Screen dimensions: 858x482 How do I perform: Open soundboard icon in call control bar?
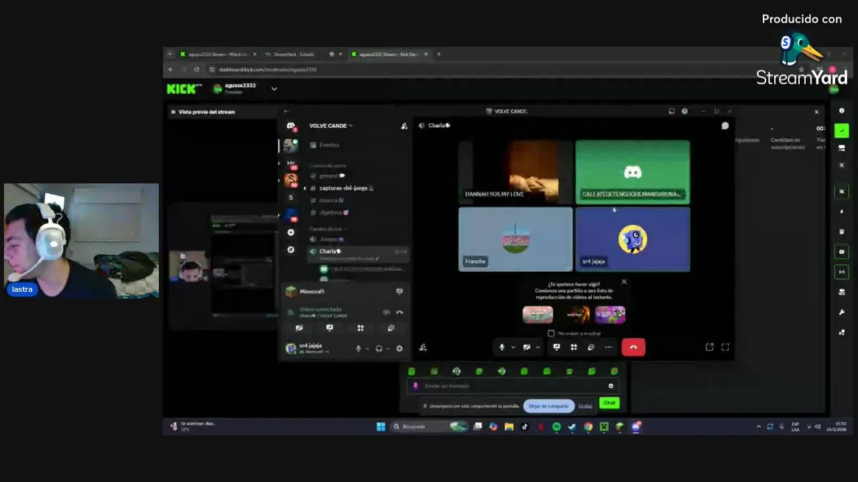coord(591,347)
